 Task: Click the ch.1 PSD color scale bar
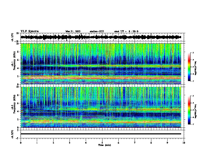coord(189,67)
